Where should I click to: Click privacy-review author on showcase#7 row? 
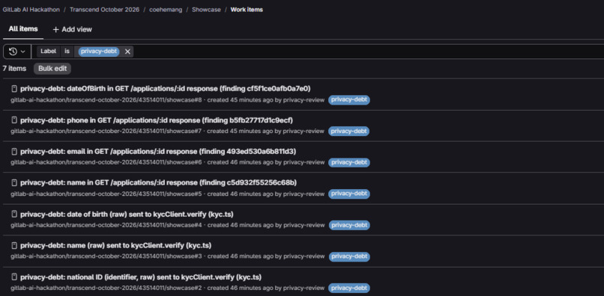coord(303,131)
